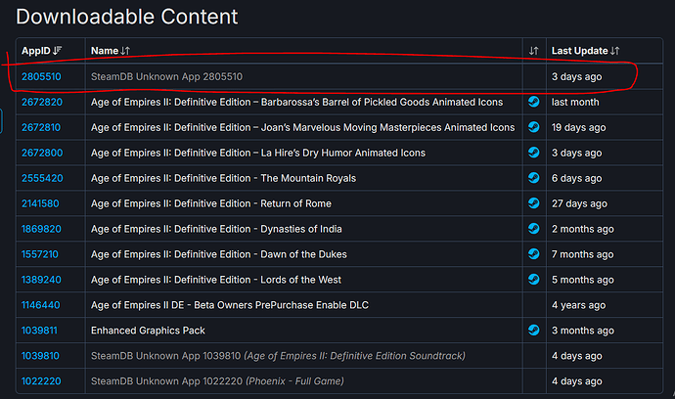The height and width of the screenshot is (399, 675).
Task: Select '5 months ago' update cell
Action: click(582, 280)
